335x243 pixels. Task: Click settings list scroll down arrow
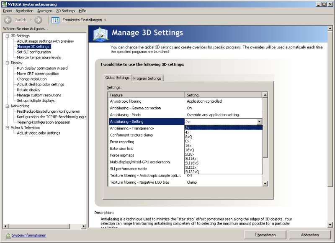[265, 183]
